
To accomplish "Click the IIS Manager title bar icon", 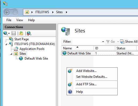I will coord(5,4).
